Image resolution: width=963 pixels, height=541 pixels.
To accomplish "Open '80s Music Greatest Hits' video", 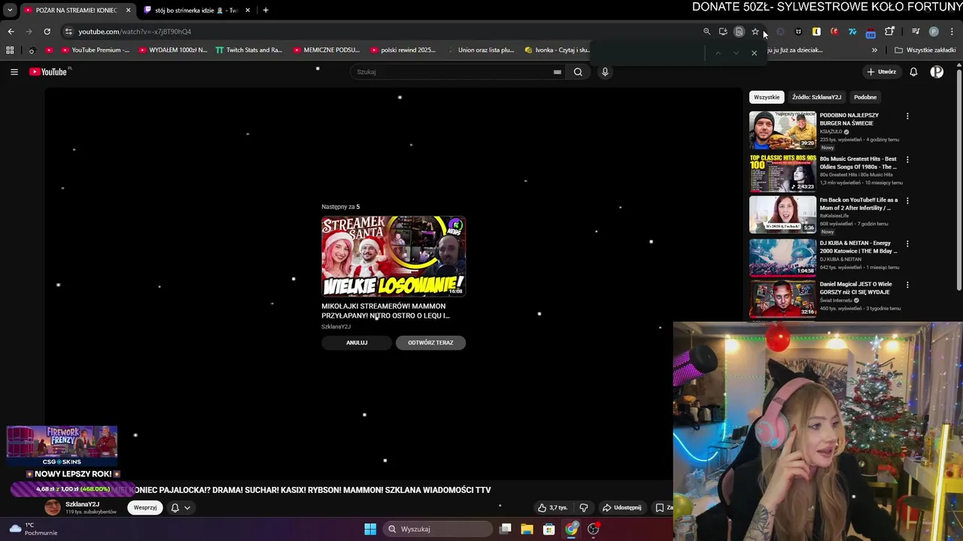I will [782, 173].
